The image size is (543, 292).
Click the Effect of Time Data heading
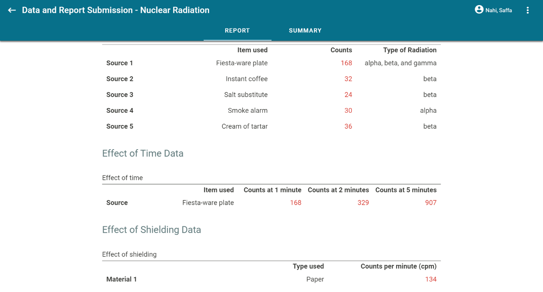[143, 153]
